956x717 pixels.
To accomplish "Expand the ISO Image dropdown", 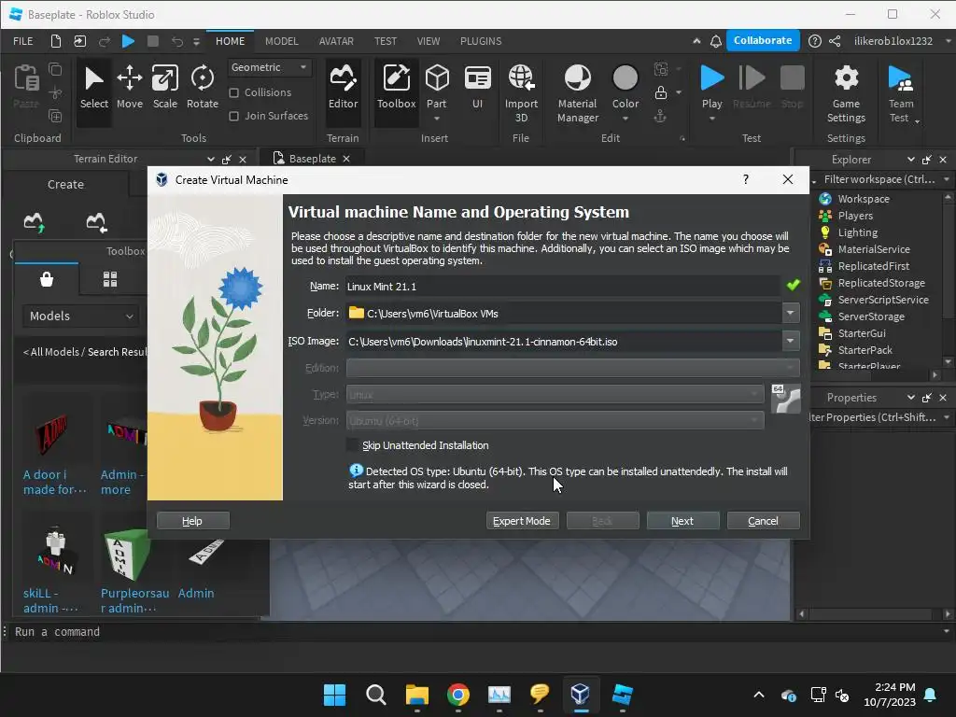I will point(790,341).
